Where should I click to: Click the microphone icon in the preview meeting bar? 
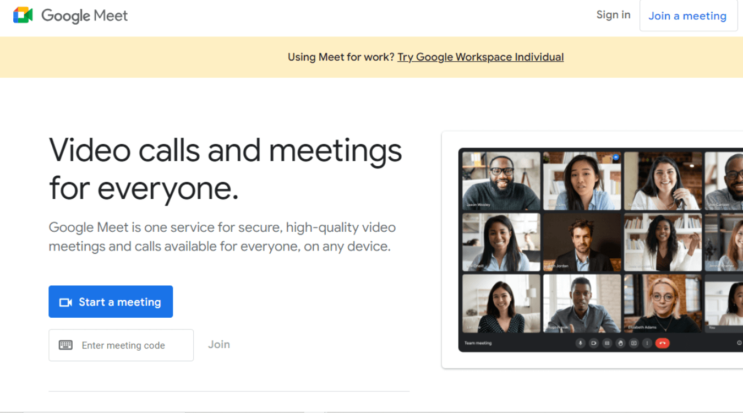point(580,343)
